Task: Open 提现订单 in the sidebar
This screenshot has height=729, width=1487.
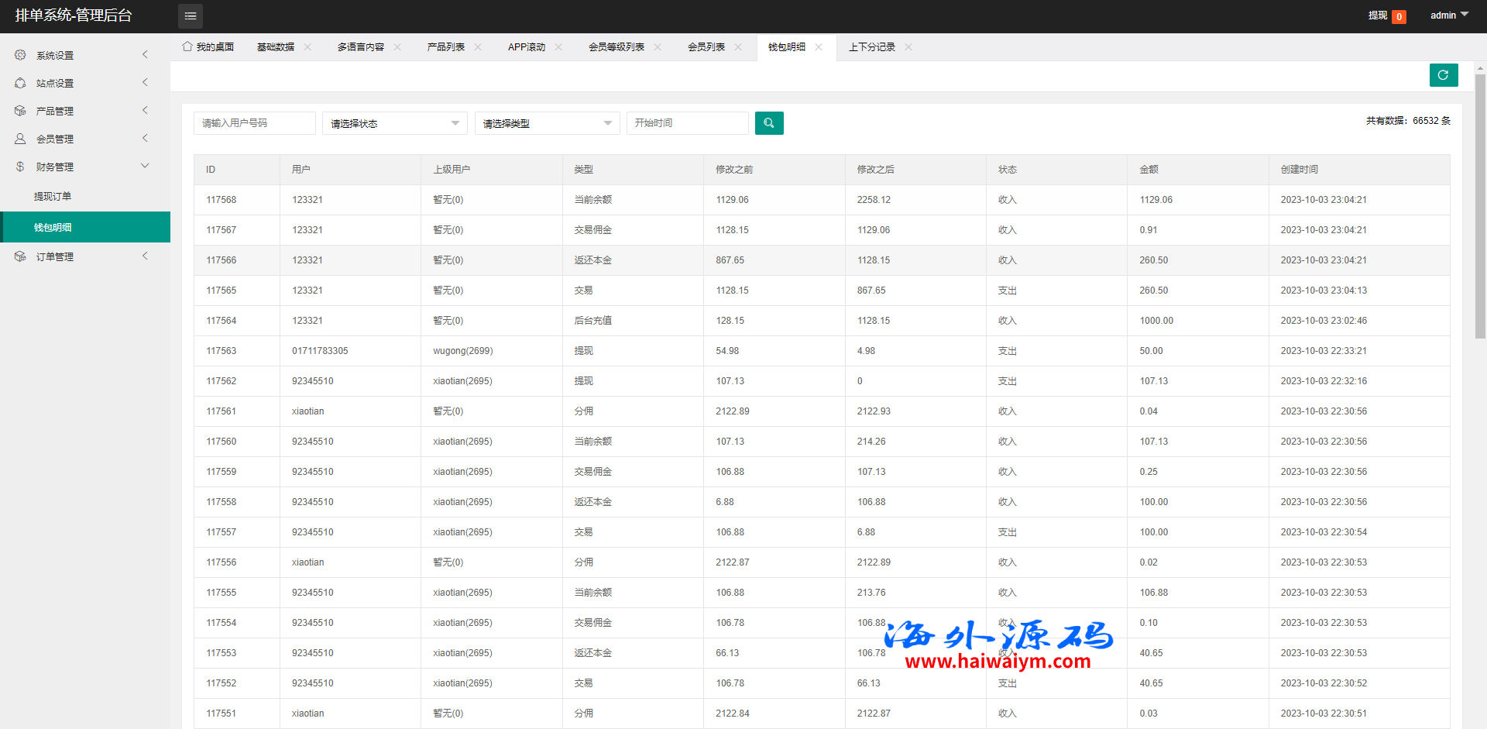Action: click(53, 197)
